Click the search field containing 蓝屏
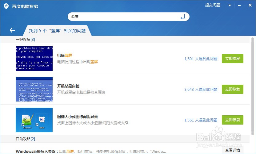 (129, 17)
